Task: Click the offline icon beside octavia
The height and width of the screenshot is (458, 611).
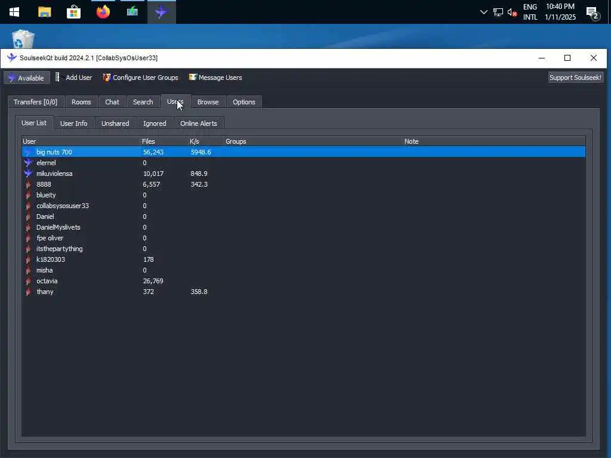Action: coord(28,281)
